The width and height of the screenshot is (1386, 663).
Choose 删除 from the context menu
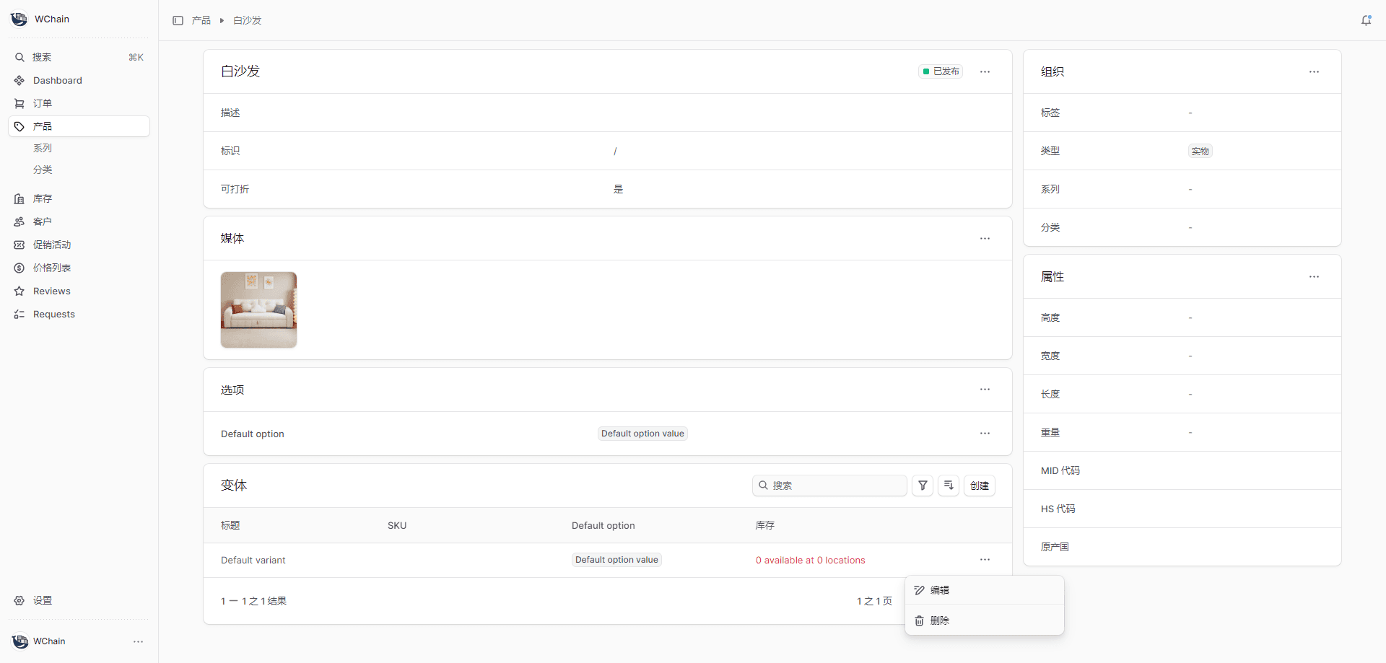pyautogui.click(x=940, y=620)
